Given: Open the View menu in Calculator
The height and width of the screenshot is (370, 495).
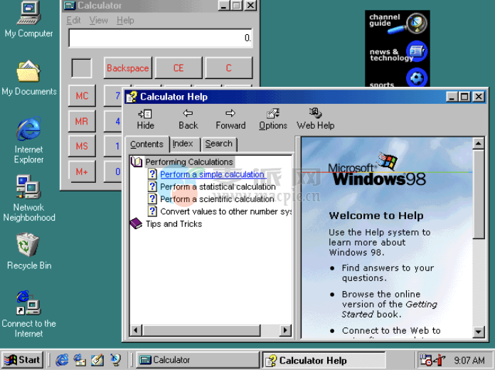Looking at the screenshot, I should point(98,20).
